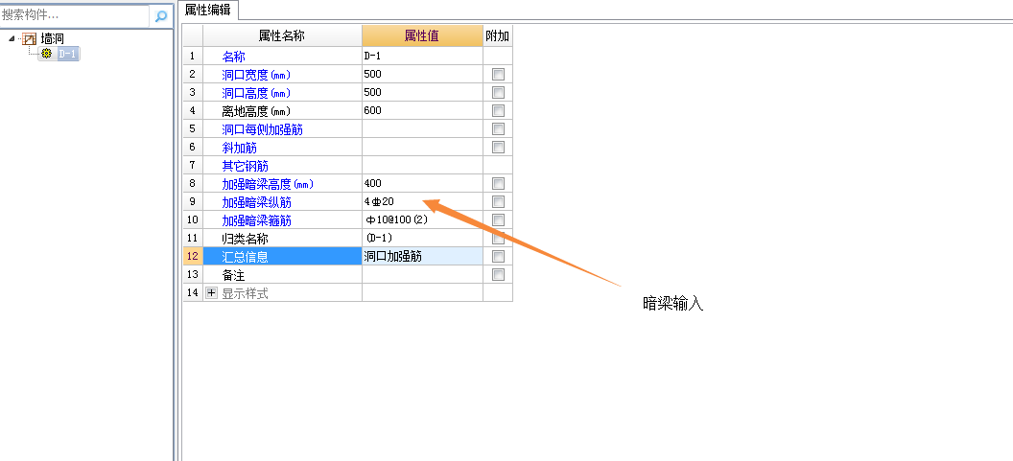Click the 洞口宽度(mm) property label

(x=256, y=74)
